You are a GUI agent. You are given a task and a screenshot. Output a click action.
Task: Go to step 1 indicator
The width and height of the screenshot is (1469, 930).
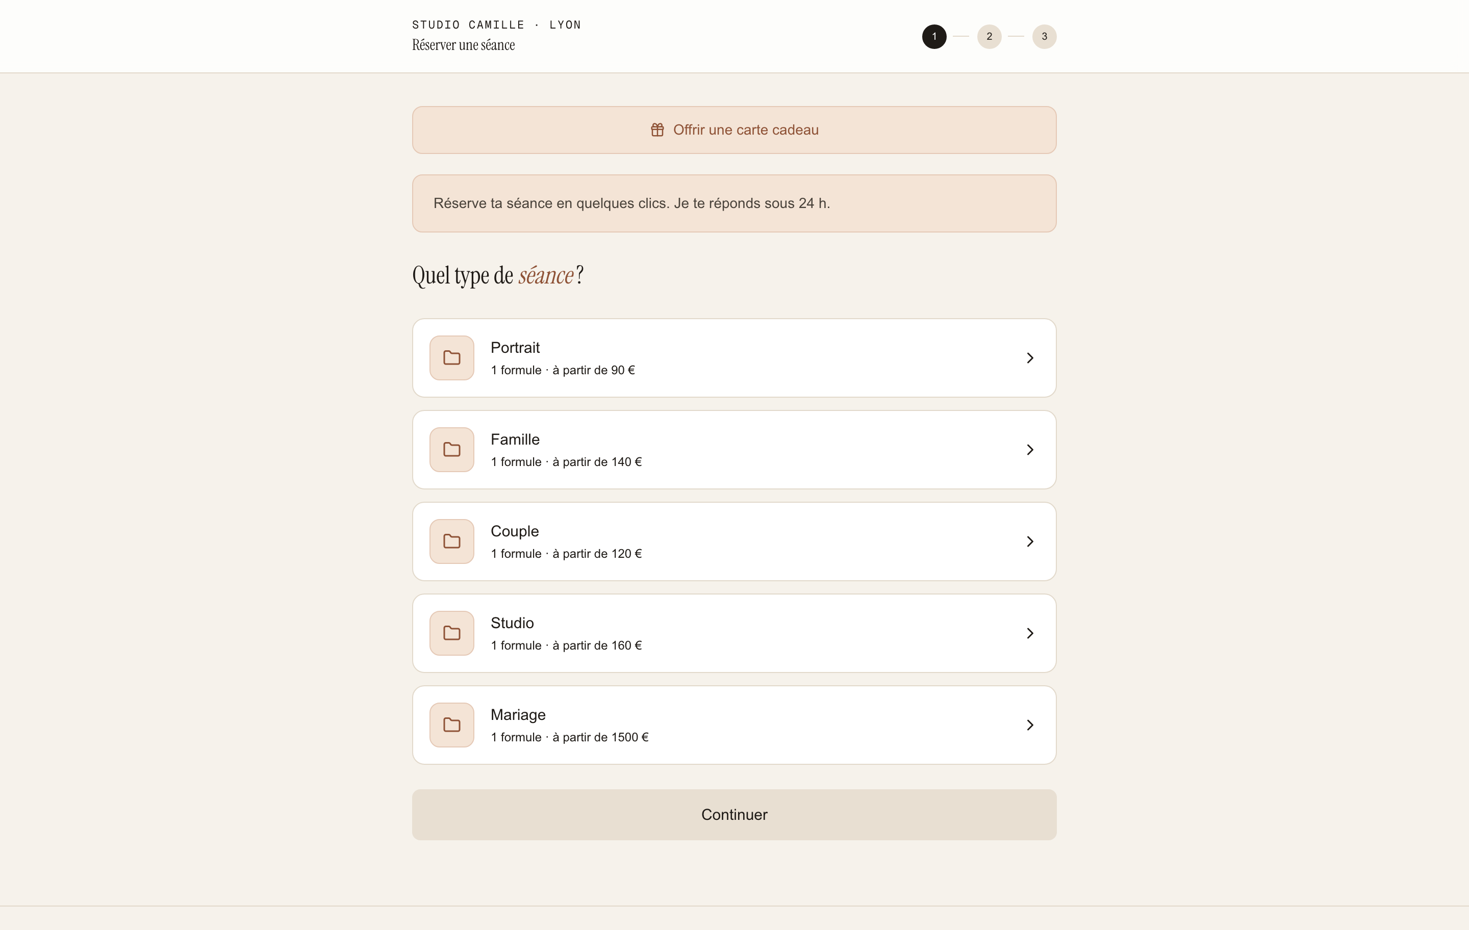[934, 37]
